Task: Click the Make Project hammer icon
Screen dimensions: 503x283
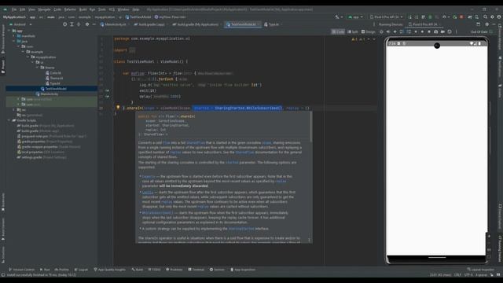Action: pyautogui.click(x=337, y=17)
